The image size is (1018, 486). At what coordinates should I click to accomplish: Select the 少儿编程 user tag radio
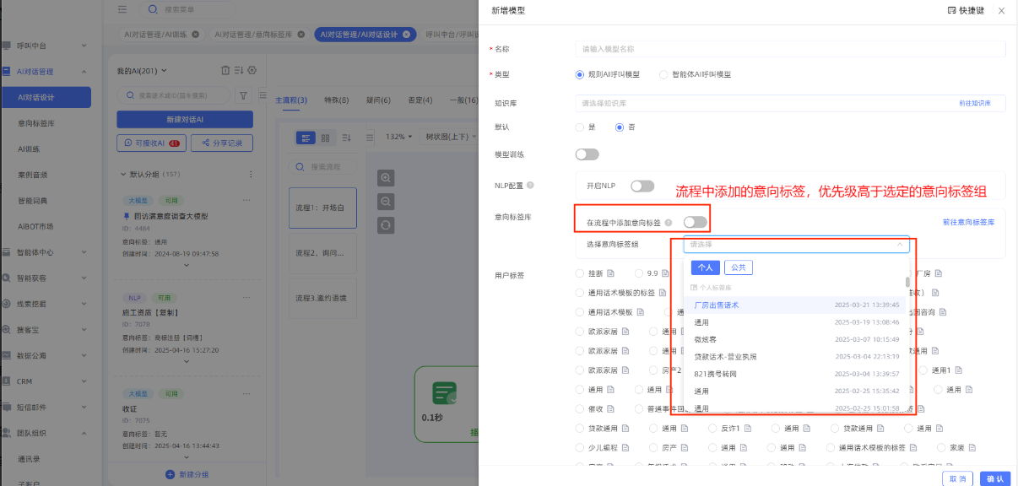coord(579,448)
